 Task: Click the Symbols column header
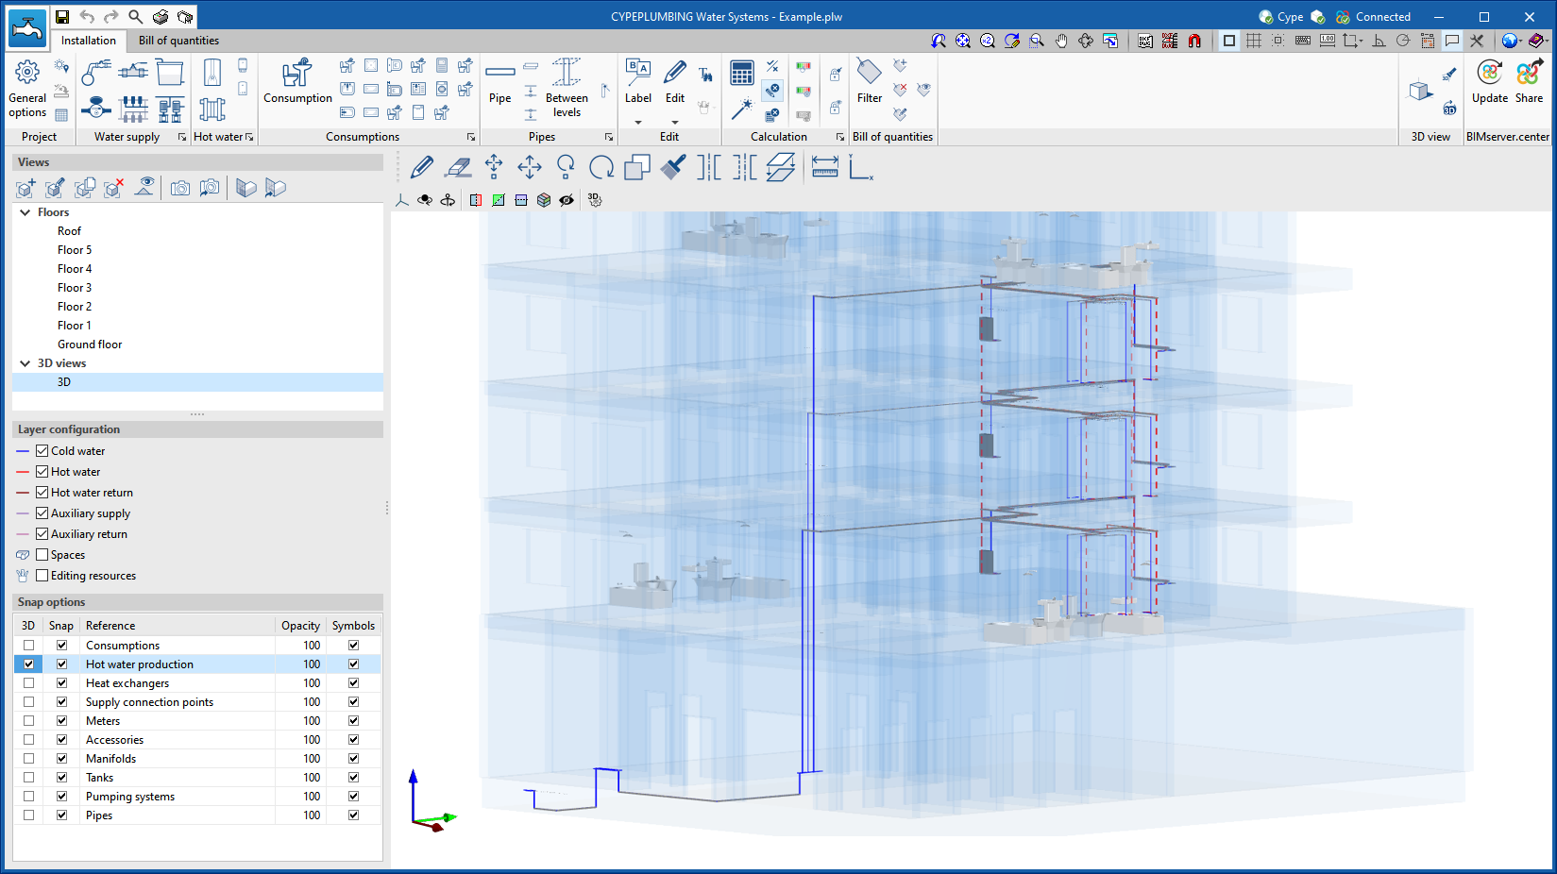pos(353,626)
